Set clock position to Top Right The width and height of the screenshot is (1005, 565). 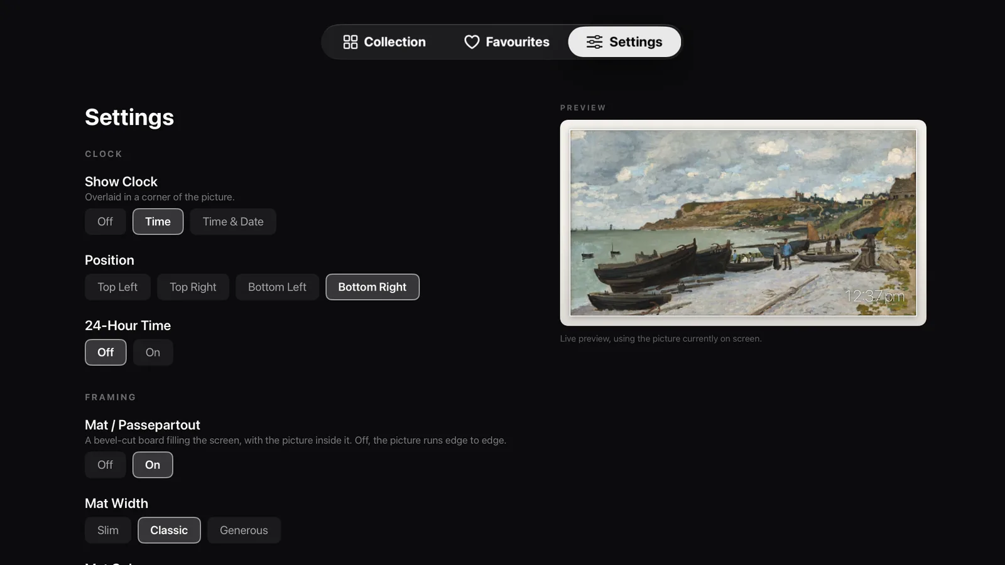click(x=193, y=287)
